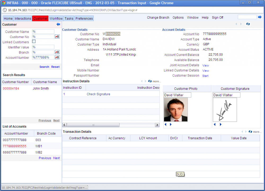Open the Workflow tab

[56, 18]
